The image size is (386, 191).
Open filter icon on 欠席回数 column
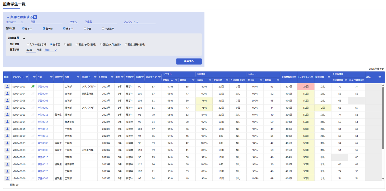227,80
